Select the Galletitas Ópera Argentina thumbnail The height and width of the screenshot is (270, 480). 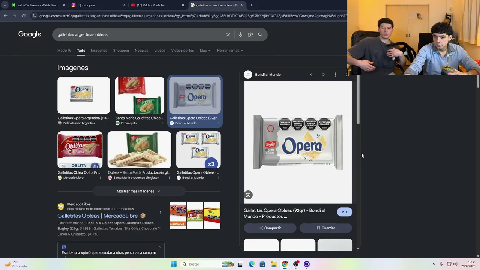[84, 95]
